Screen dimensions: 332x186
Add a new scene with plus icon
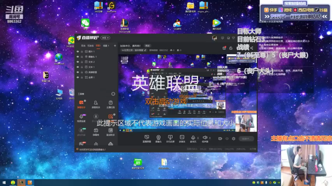pos(115,45)
